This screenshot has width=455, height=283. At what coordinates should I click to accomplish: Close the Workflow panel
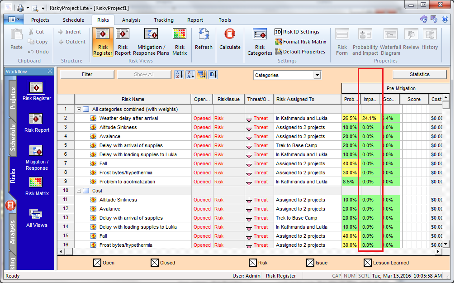tap(50, 72)
